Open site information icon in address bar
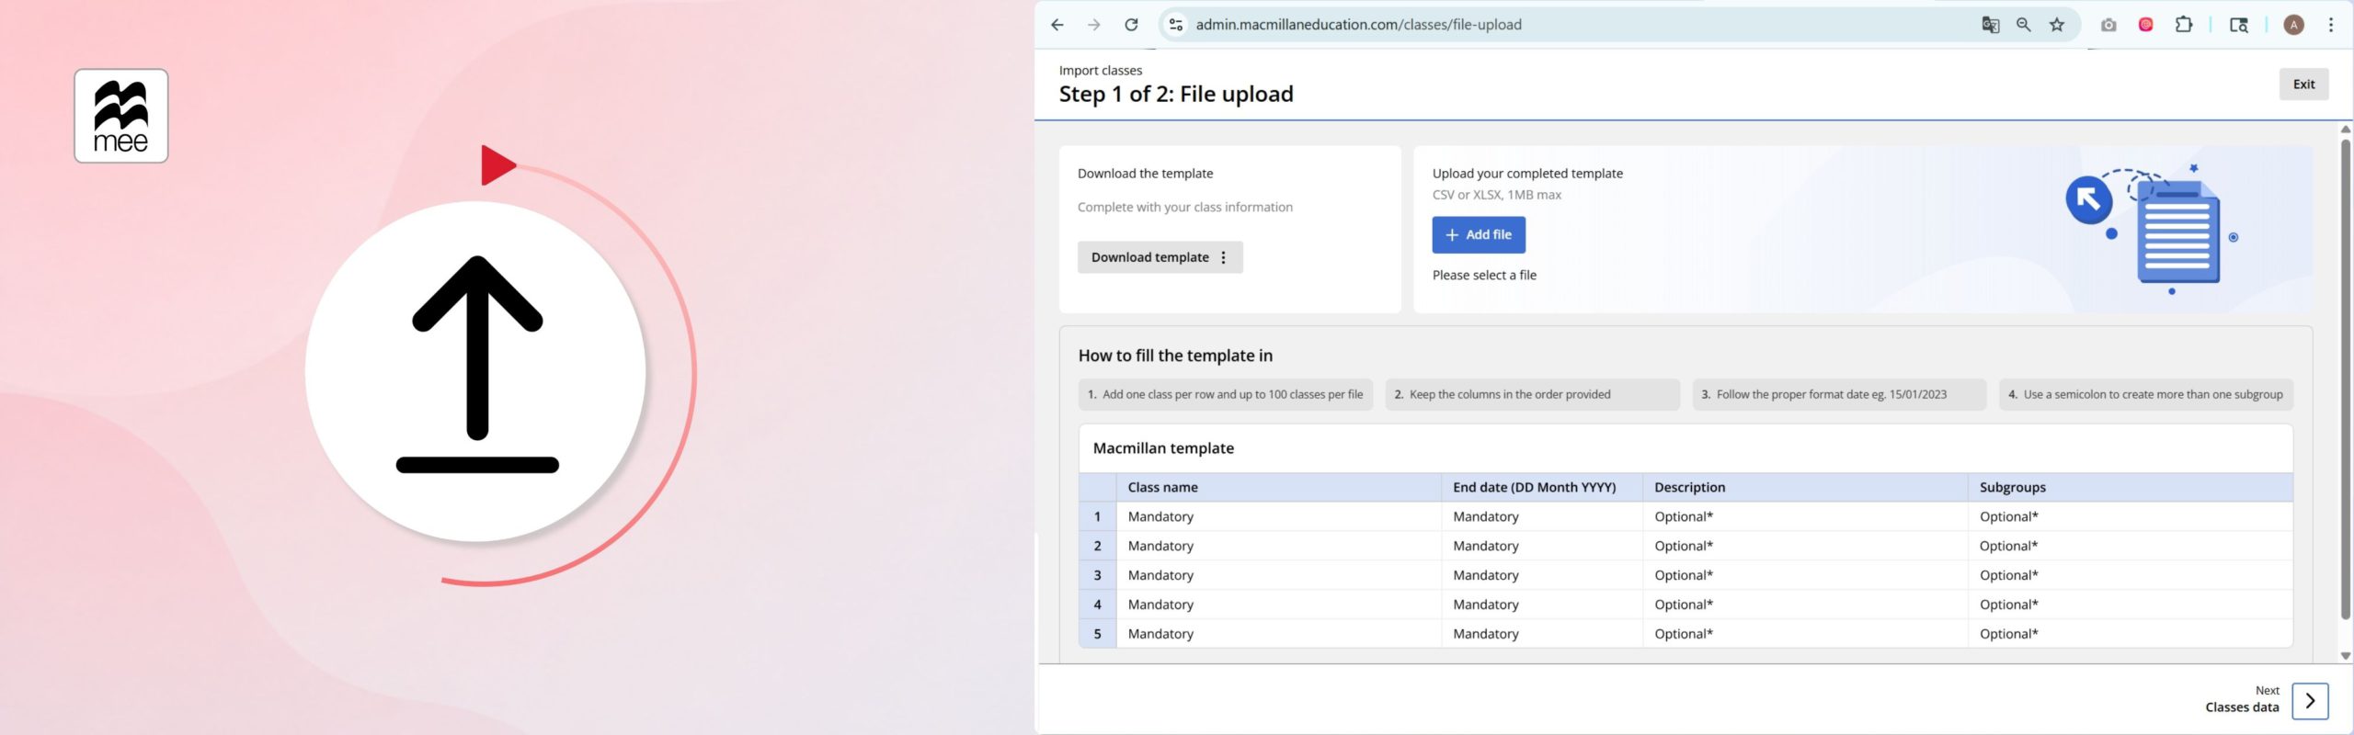2354x735 pixels. (1175, 25)
